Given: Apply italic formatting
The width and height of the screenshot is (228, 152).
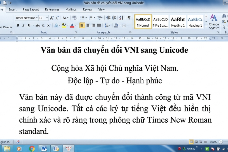Looking at the screenshot, I should [23, 25].
